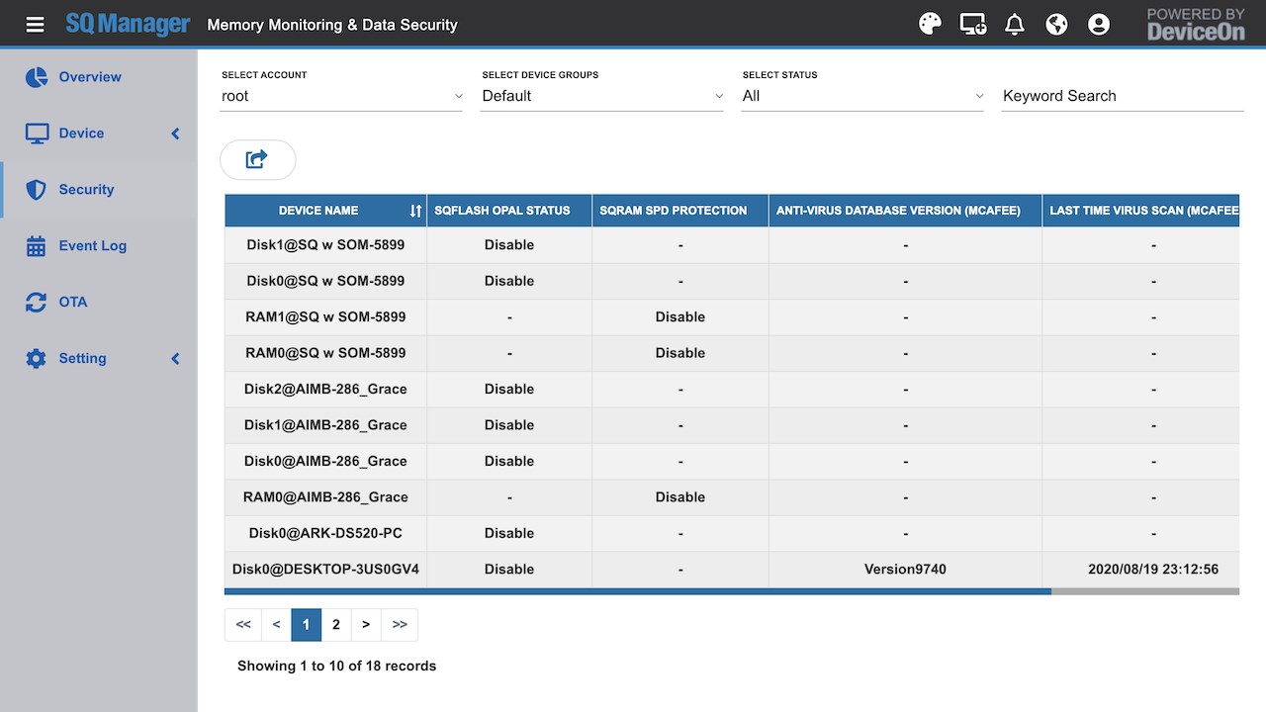Viewport: 1266px width, 712px height.
Task: Select page 1 in pagination
Action: 306,625
